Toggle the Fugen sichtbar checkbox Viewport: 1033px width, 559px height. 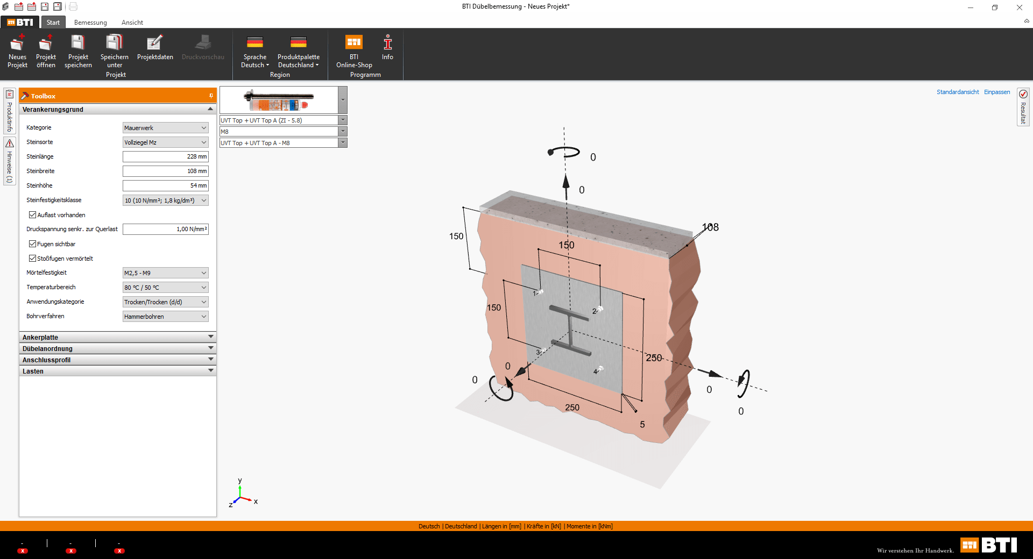pos(33,244)
